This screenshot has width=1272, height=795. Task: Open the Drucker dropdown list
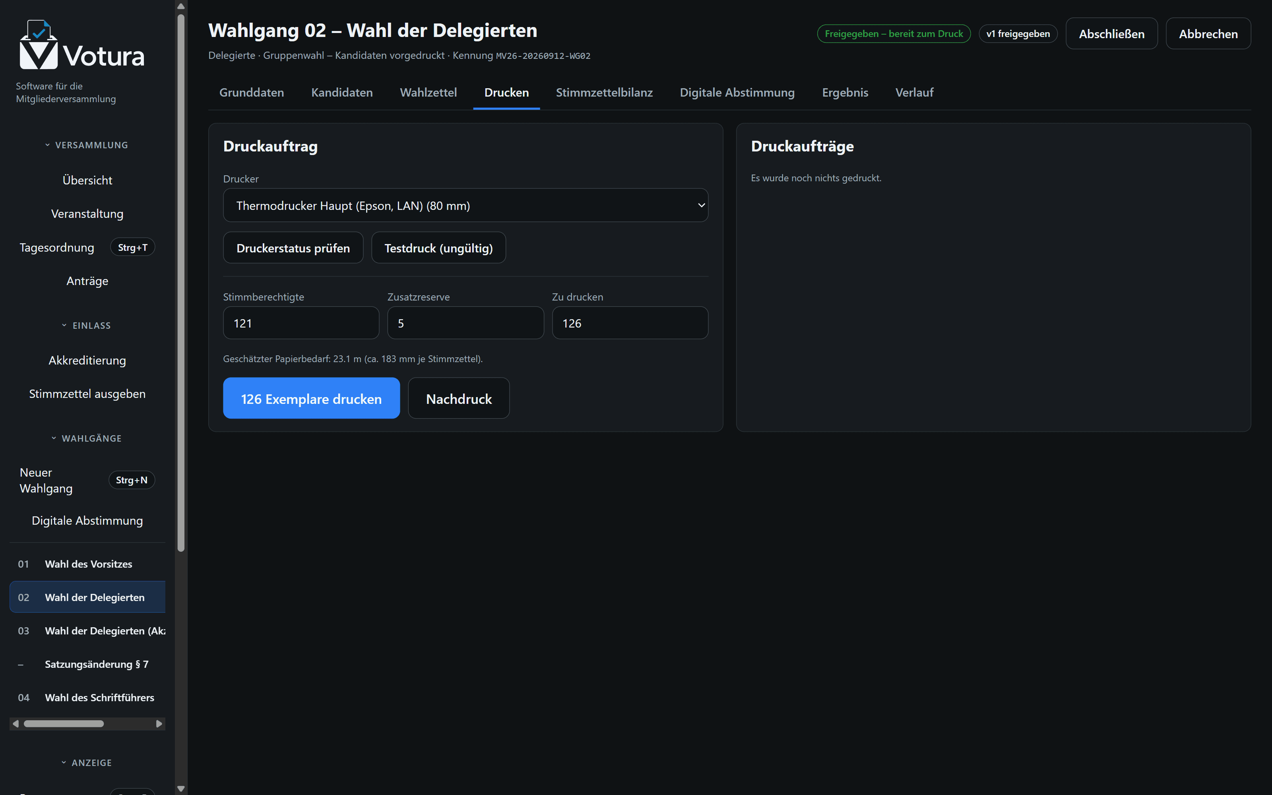coord(465,205)
